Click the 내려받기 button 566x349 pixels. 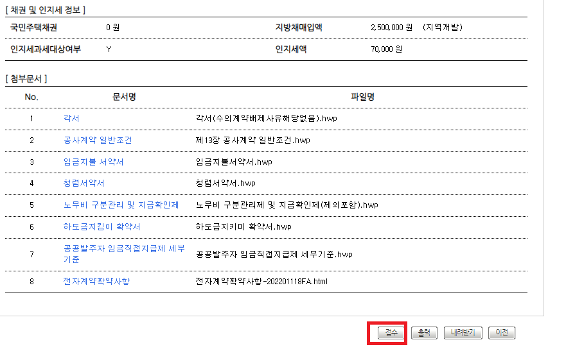[463, 333]
